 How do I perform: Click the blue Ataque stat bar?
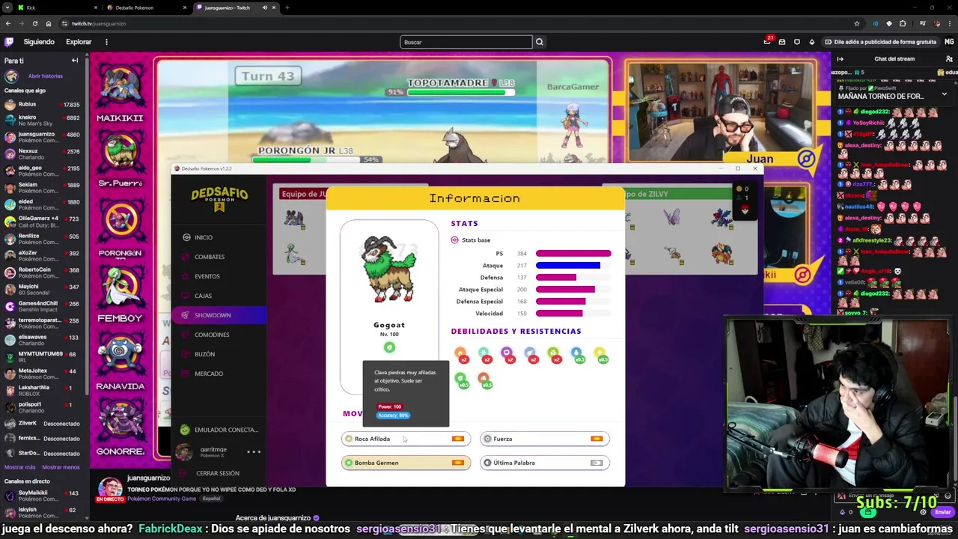pos(568,266)
